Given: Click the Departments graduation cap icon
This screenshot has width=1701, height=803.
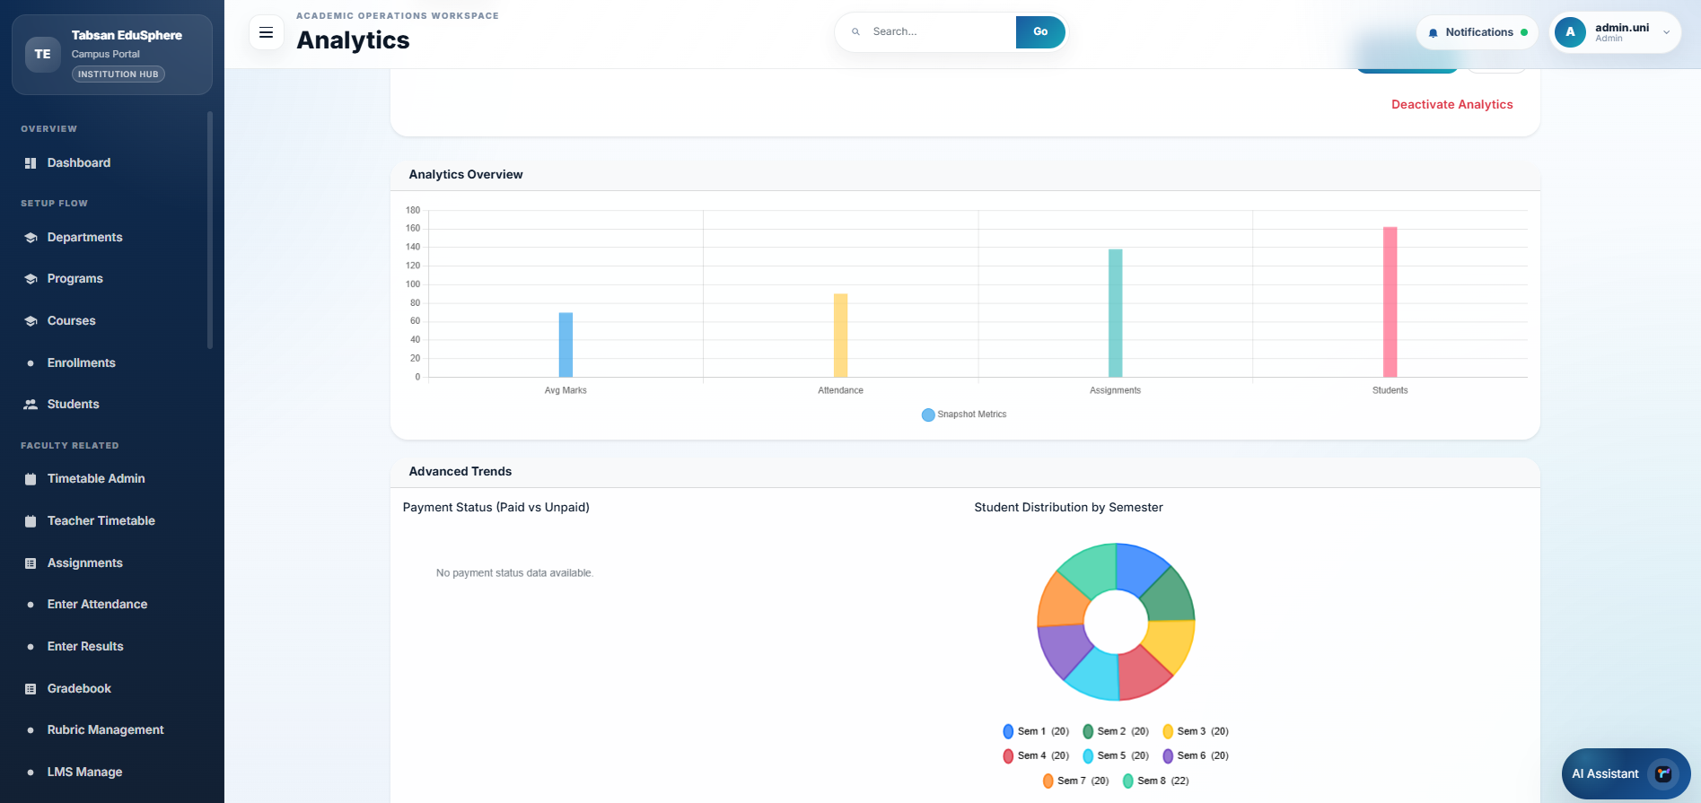Looking at the screenshot, I should [x=31, y=238].
